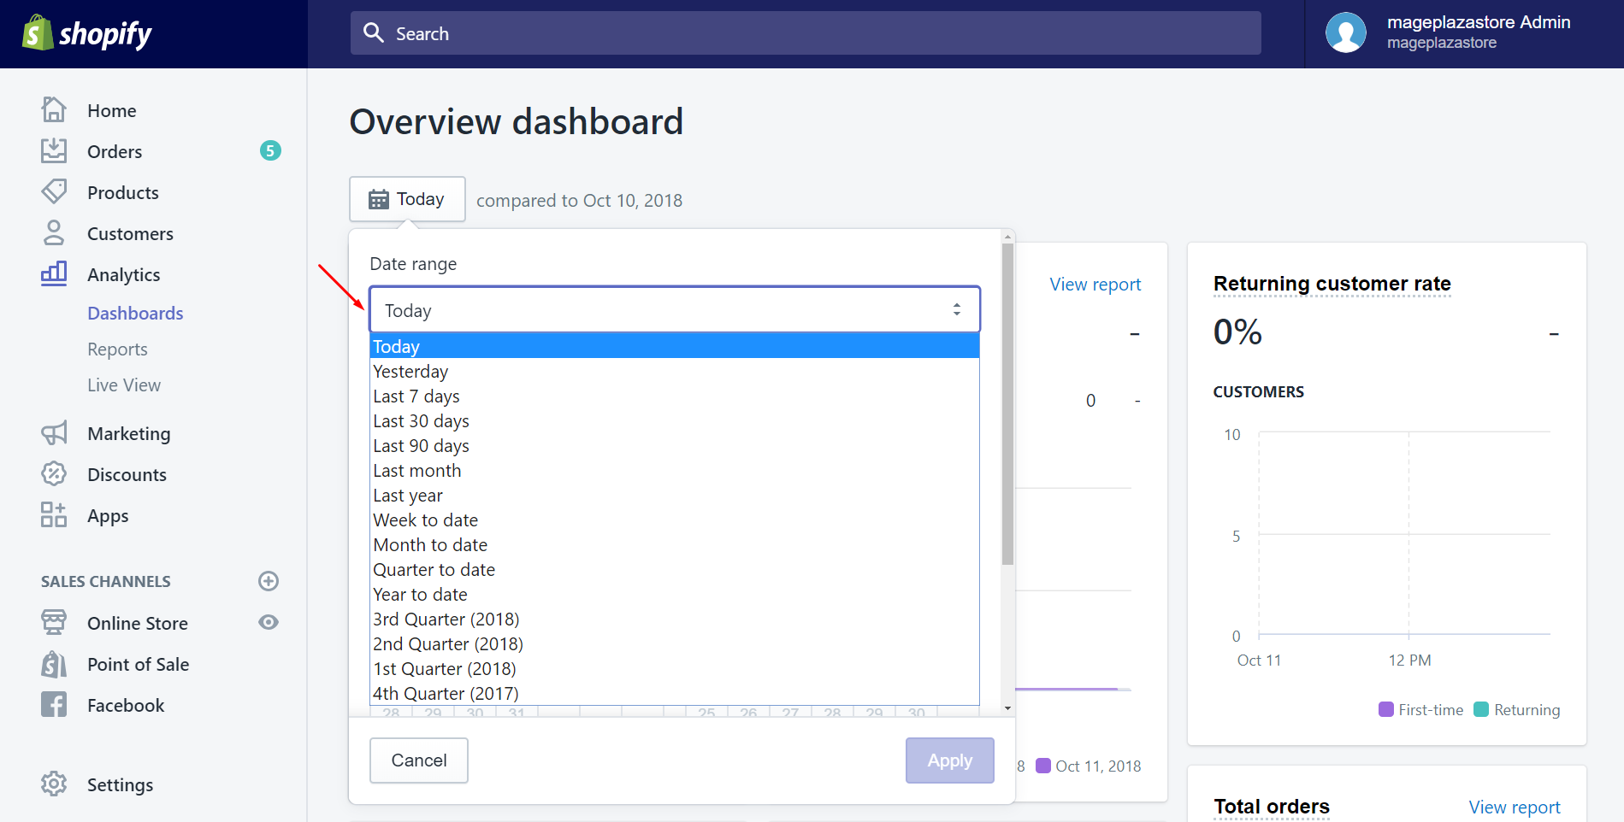Screen dimensions: 1624x822
Task: Open the mageplazastore Admin avatar
Action: coord(1345,32)
